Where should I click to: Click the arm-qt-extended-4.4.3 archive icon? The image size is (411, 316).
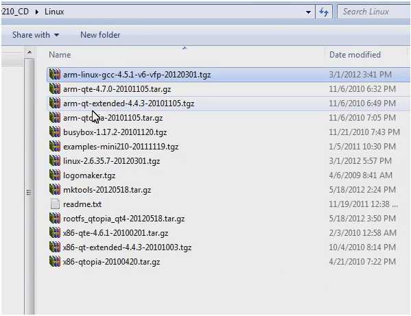coord(55,103)
